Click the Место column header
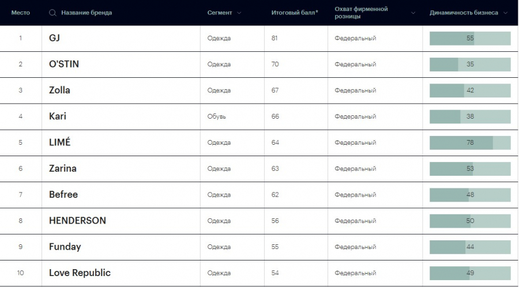 20,13
